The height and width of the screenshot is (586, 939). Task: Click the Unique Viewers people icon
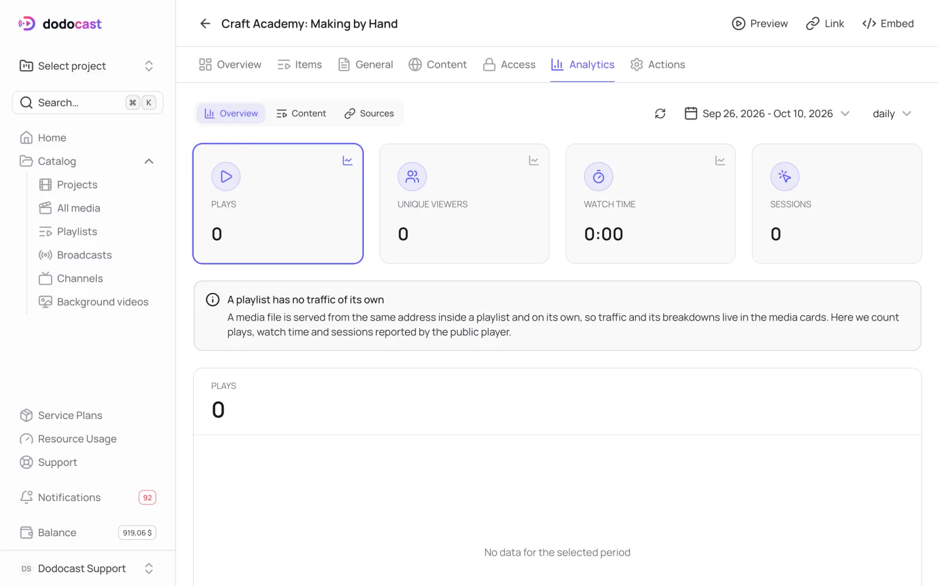412,176
